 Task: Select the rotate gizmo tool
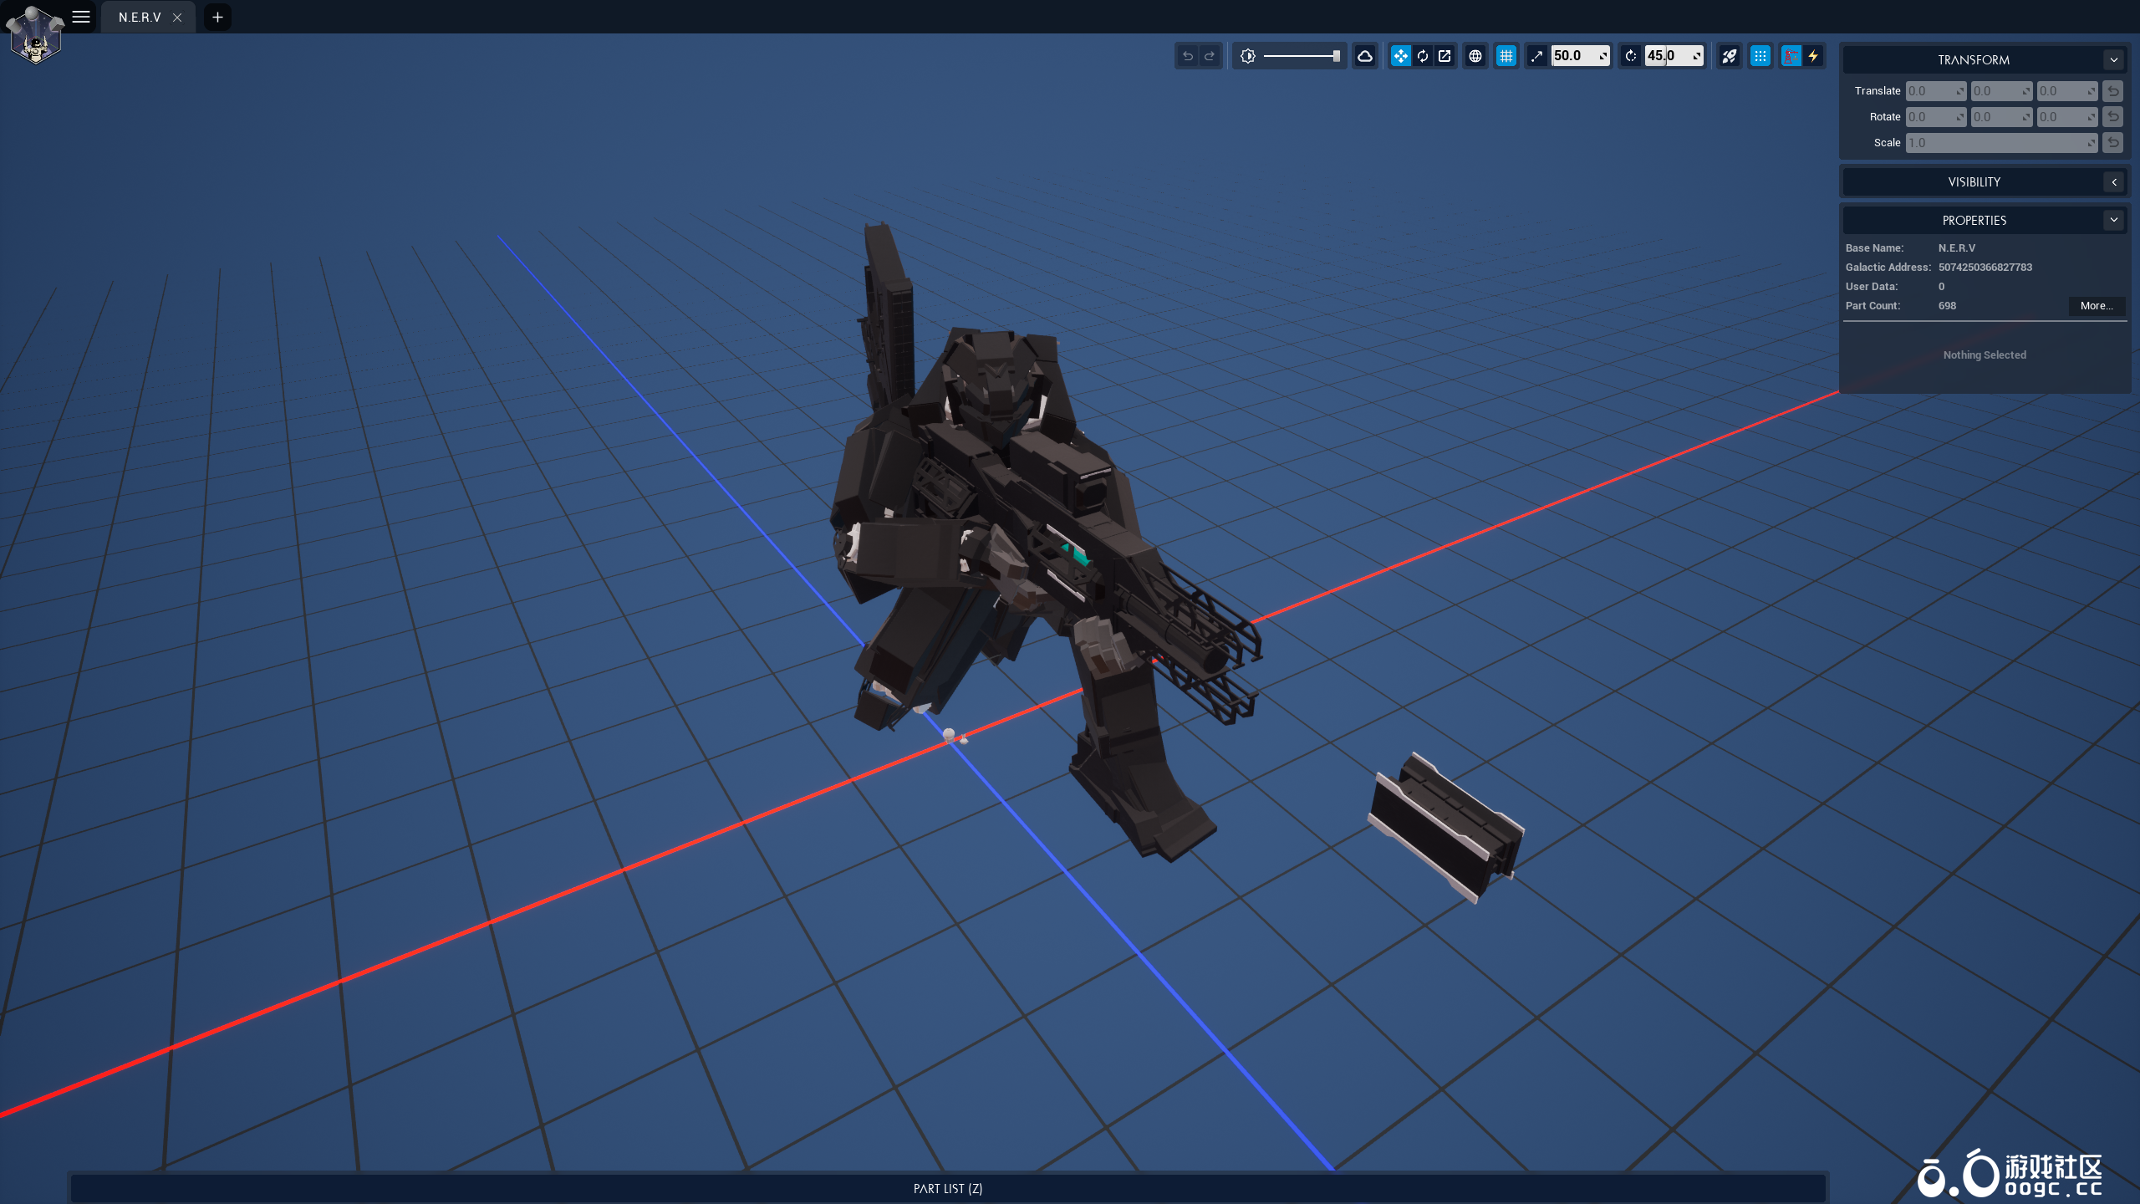click(1423, 56)
